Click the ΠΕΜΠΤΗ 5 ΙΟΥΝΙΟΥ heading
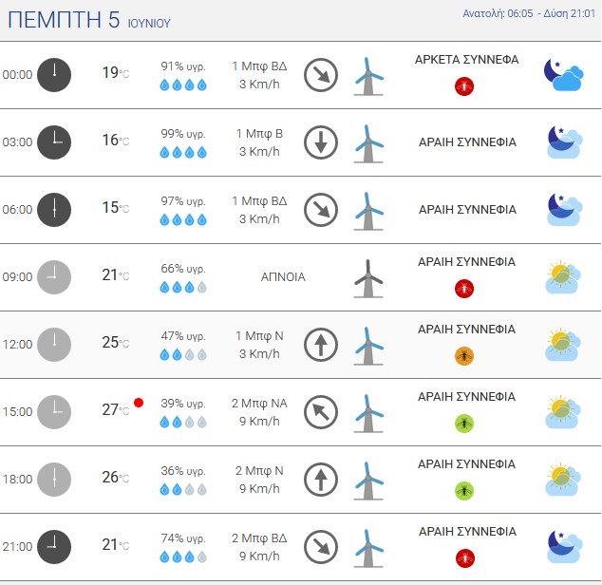Image resolution: width=602 pixels, height=585 pixels. click(x=89, y=20)
